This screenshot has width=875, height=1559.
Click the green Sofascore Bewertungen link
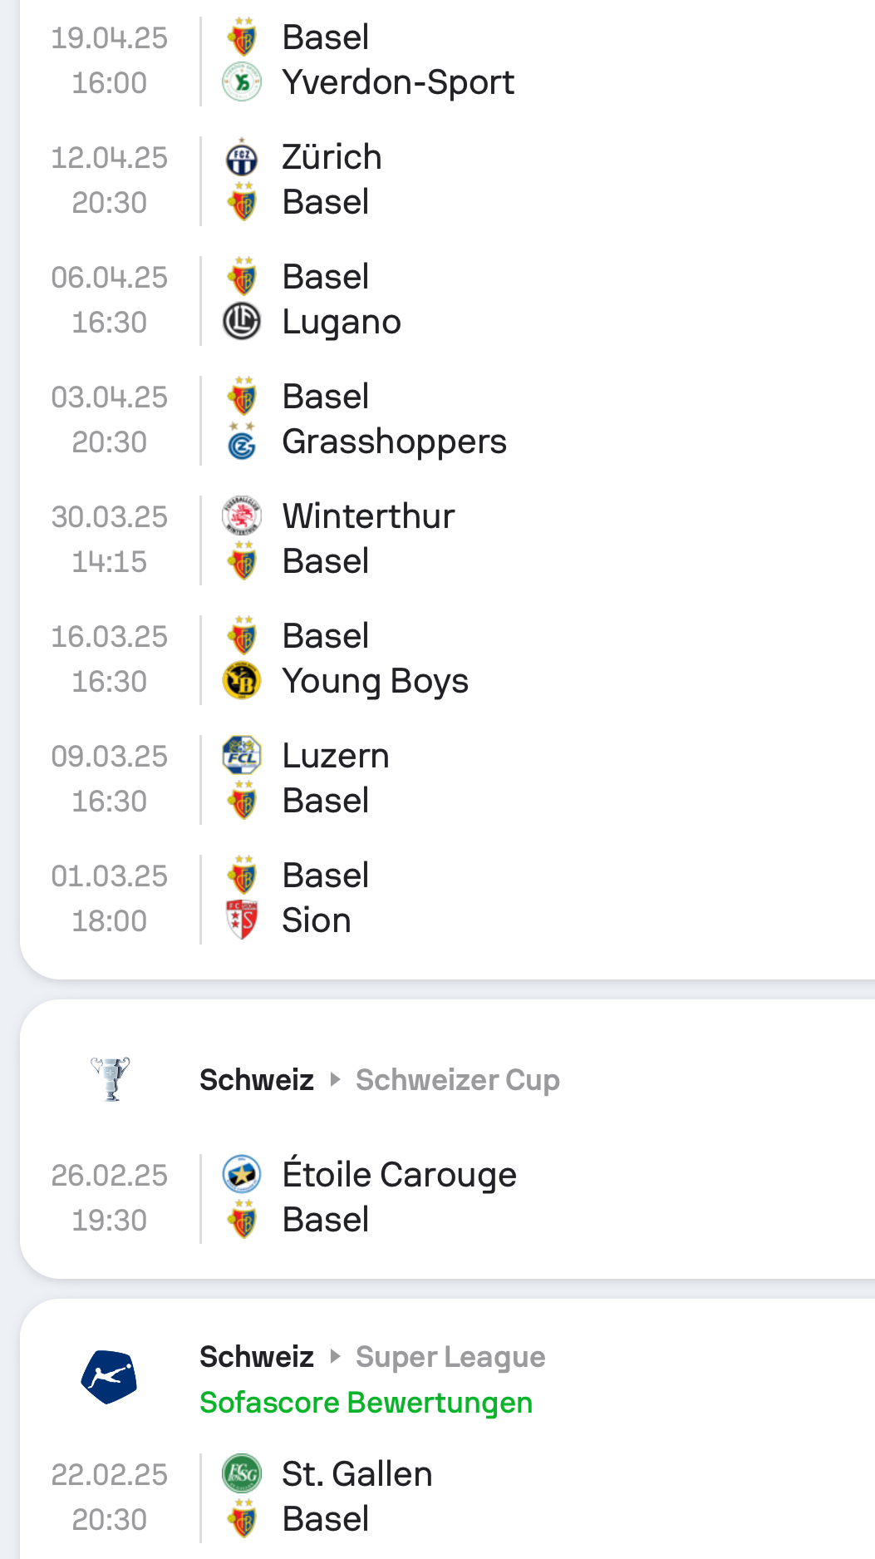(x=366, y=1403)
